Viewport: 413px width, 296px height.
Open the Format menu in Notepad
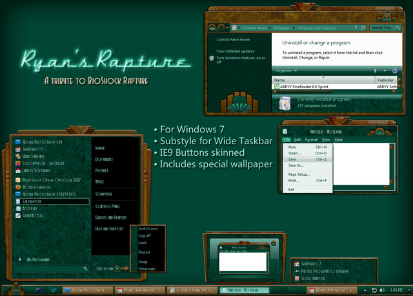coord(311,140)
